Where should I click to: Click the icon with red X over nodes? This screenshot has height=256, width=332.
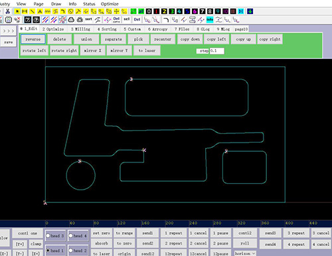[x=17, y=20]
